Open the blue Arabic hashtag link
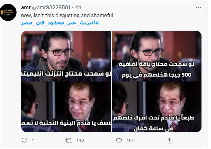 click(x=60, y=23)
